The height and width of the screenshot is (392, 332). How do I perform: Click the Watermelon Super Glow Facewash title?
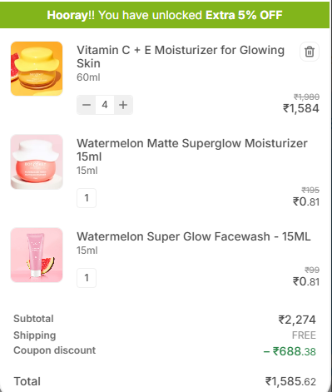pyautogui.click(x=194, y=236)
